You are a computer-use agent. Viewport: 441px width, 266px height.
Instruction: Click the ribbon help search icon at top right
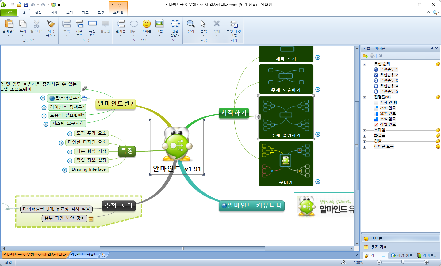tap(436, 13)
